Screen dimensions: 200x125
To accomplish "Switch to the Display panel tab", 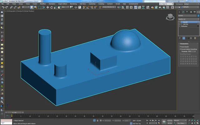I will [x=195, y=12].
